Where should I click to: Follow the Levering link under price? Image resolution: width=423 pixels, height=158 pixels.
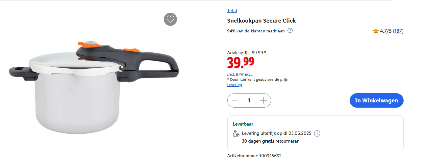235,85
